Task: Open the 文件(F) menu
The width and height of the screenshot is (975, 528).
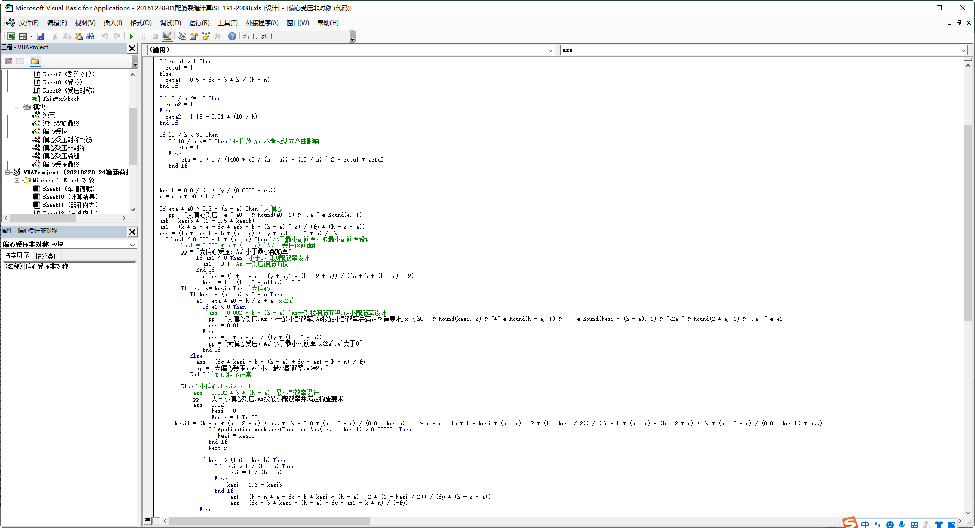Action: pyautogui.click(x=29, y=23)
